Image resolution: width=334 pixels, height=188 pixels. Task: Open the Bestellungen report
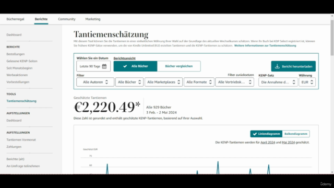click(15, 54)
